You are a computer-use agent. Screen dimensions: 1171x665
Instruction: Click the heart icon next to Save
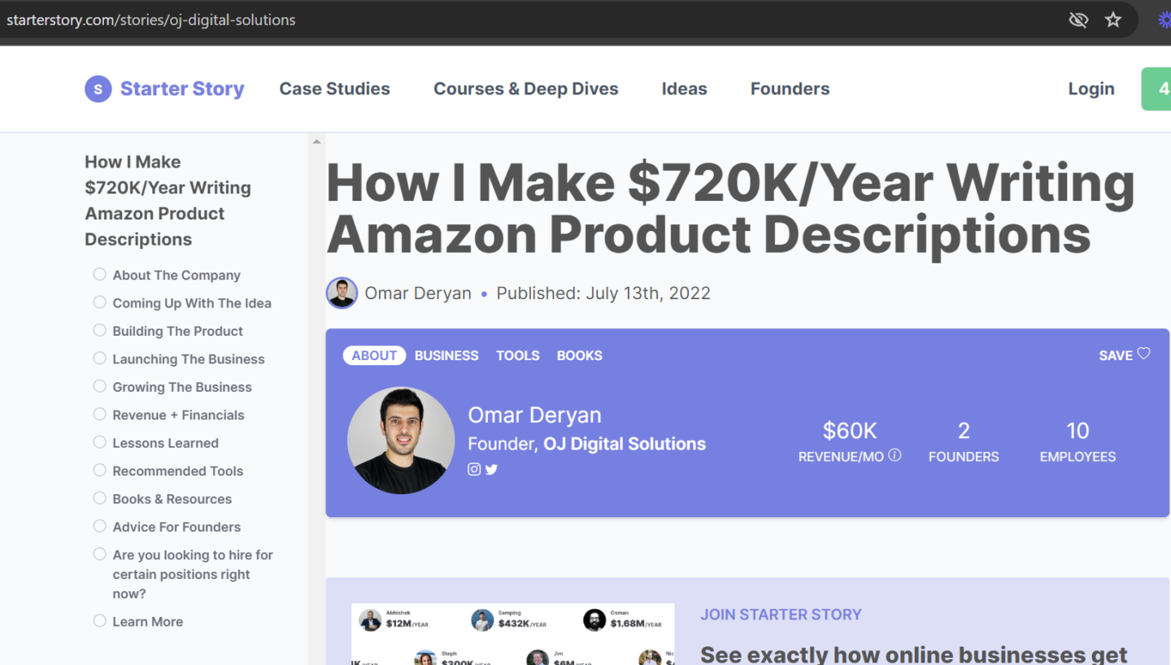pyautogui.click(x=1143, y=354)
